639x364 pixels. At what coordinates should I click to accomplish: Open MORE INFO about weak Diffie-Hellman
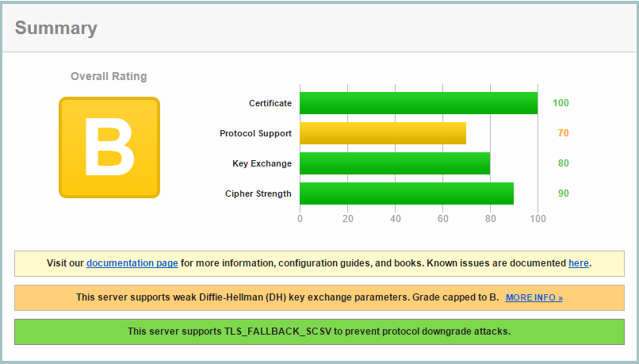pos(534,298)
